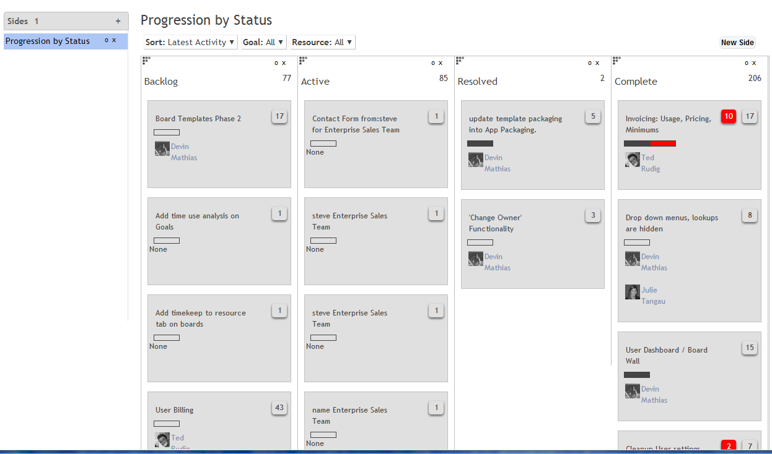Close the Complete column with its x icon
772x454 pixels.
[754, 62]
